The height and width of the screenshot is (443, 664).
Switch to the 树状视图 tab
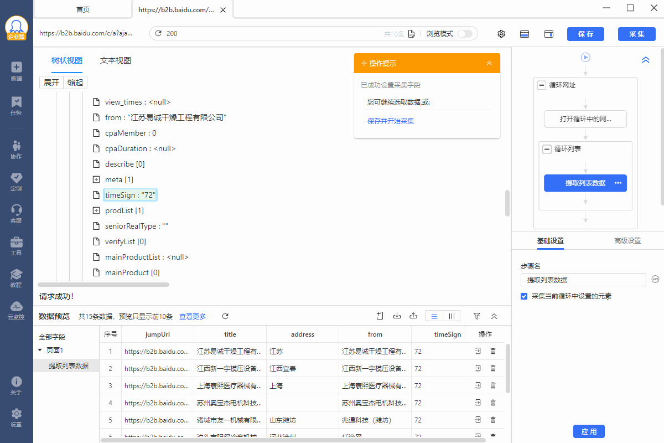(x=67, y=60)
